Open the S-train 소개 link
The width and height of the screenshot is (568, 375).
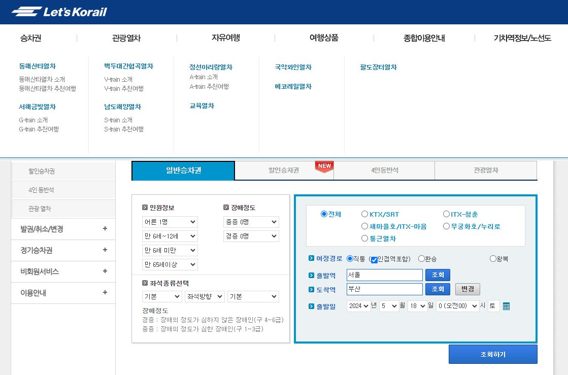click(118, 120)
